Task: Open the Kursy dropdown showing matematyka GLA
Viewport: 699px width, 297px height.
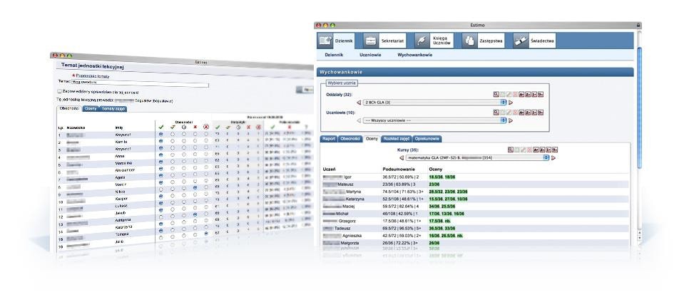Action: click(477, 157)
